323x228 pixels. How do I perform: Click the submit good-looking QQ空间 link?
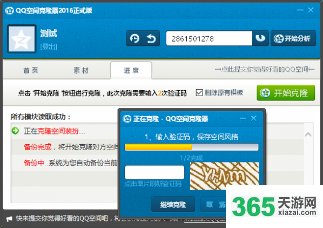pos(265,69)
